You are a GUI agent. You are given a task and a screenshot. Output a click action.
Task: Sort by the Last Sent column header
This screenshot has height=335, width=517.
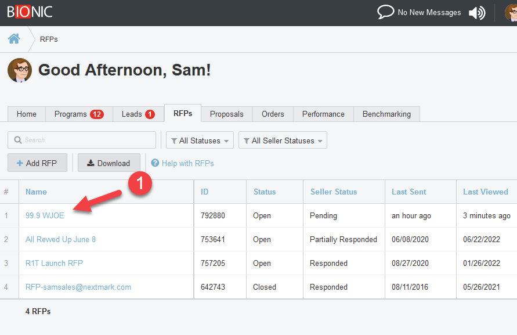408,192
